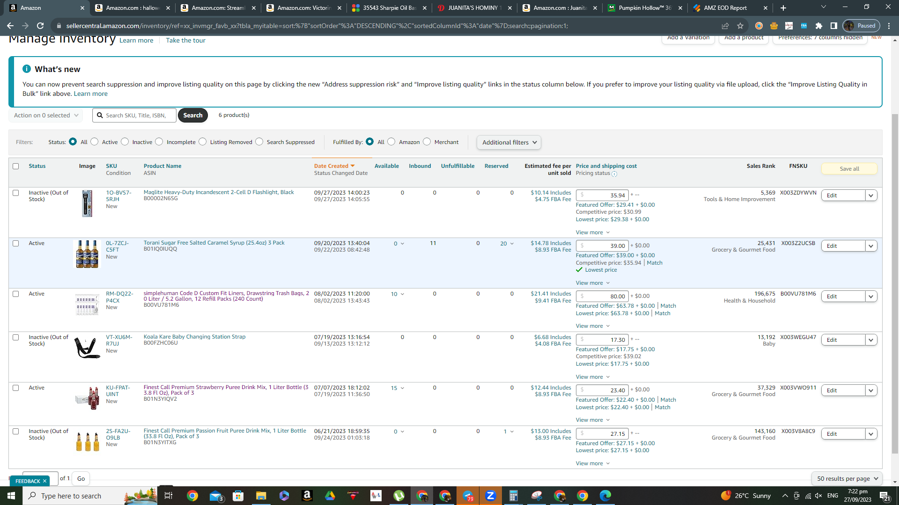Click the share page icon in address bar
This screenshot has height=505, width=899.
[725, 26]
